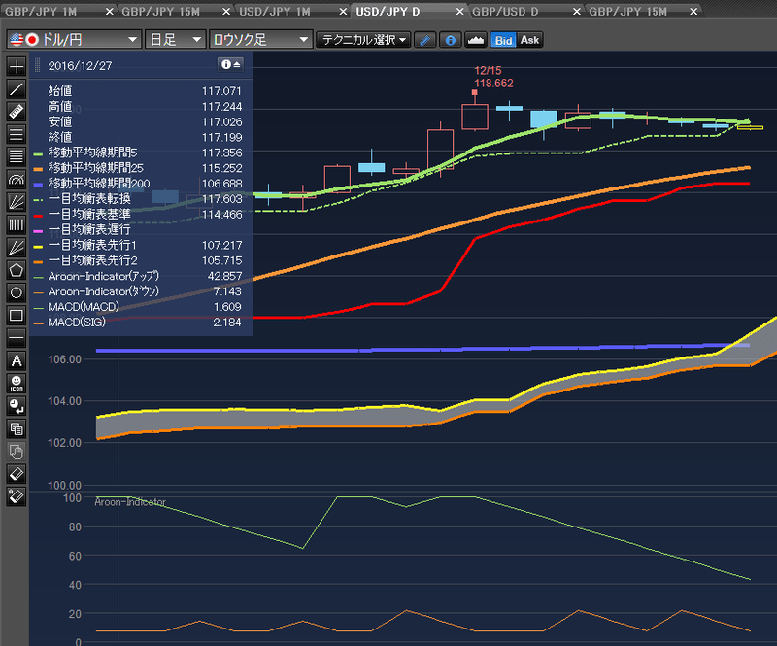Select the five-line retracement tool

(x=17, y=157)
